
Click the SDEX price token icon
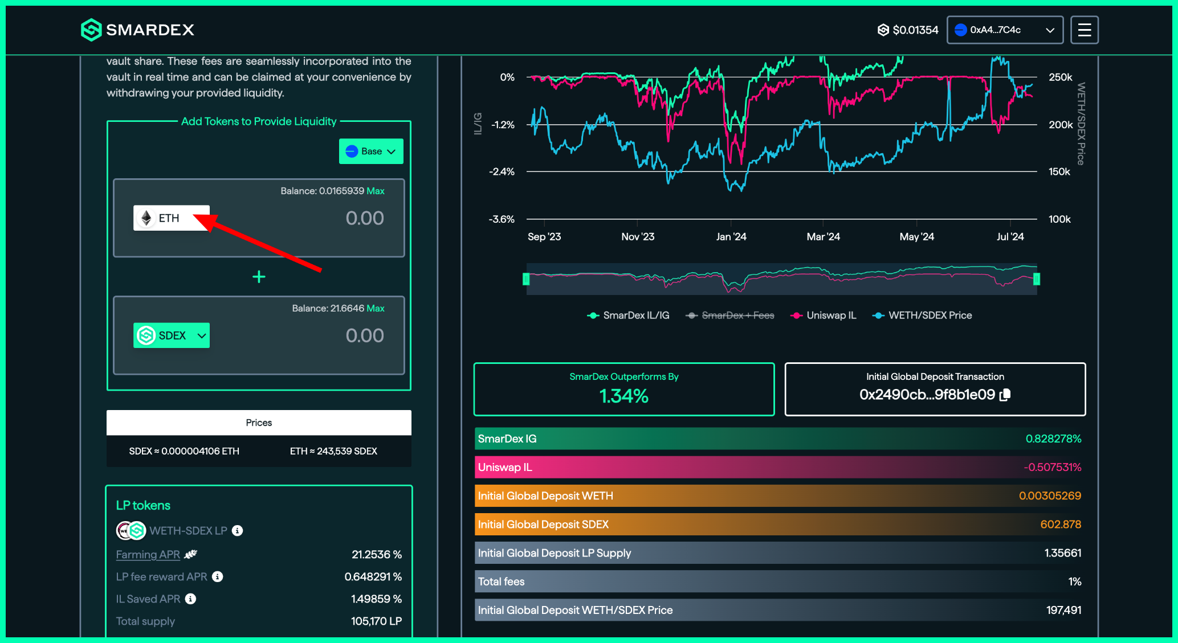(883, 30)
